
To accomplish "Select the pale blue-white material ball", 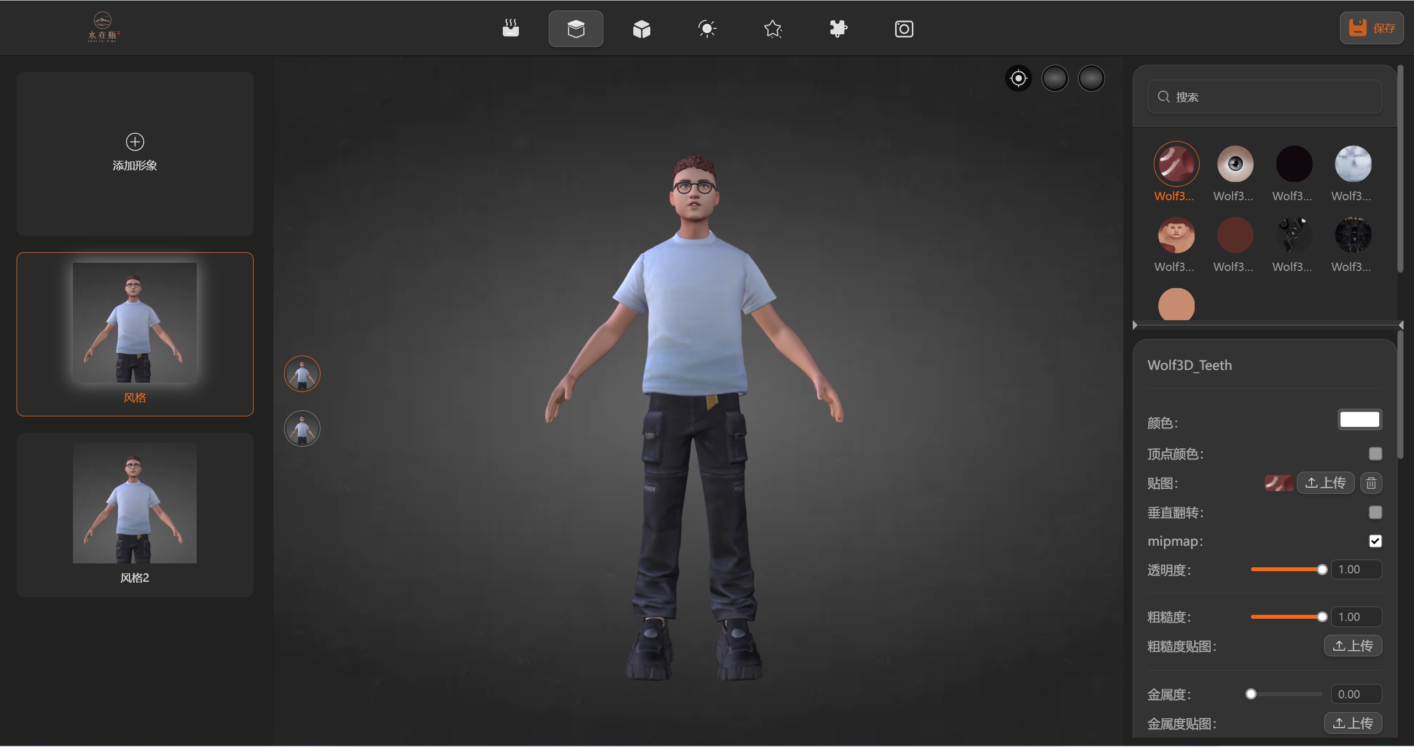I will coord(1353,164).
